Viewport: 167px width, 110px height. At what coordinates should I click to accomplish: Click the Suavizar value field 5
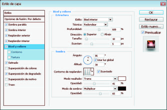coord(116,44)
